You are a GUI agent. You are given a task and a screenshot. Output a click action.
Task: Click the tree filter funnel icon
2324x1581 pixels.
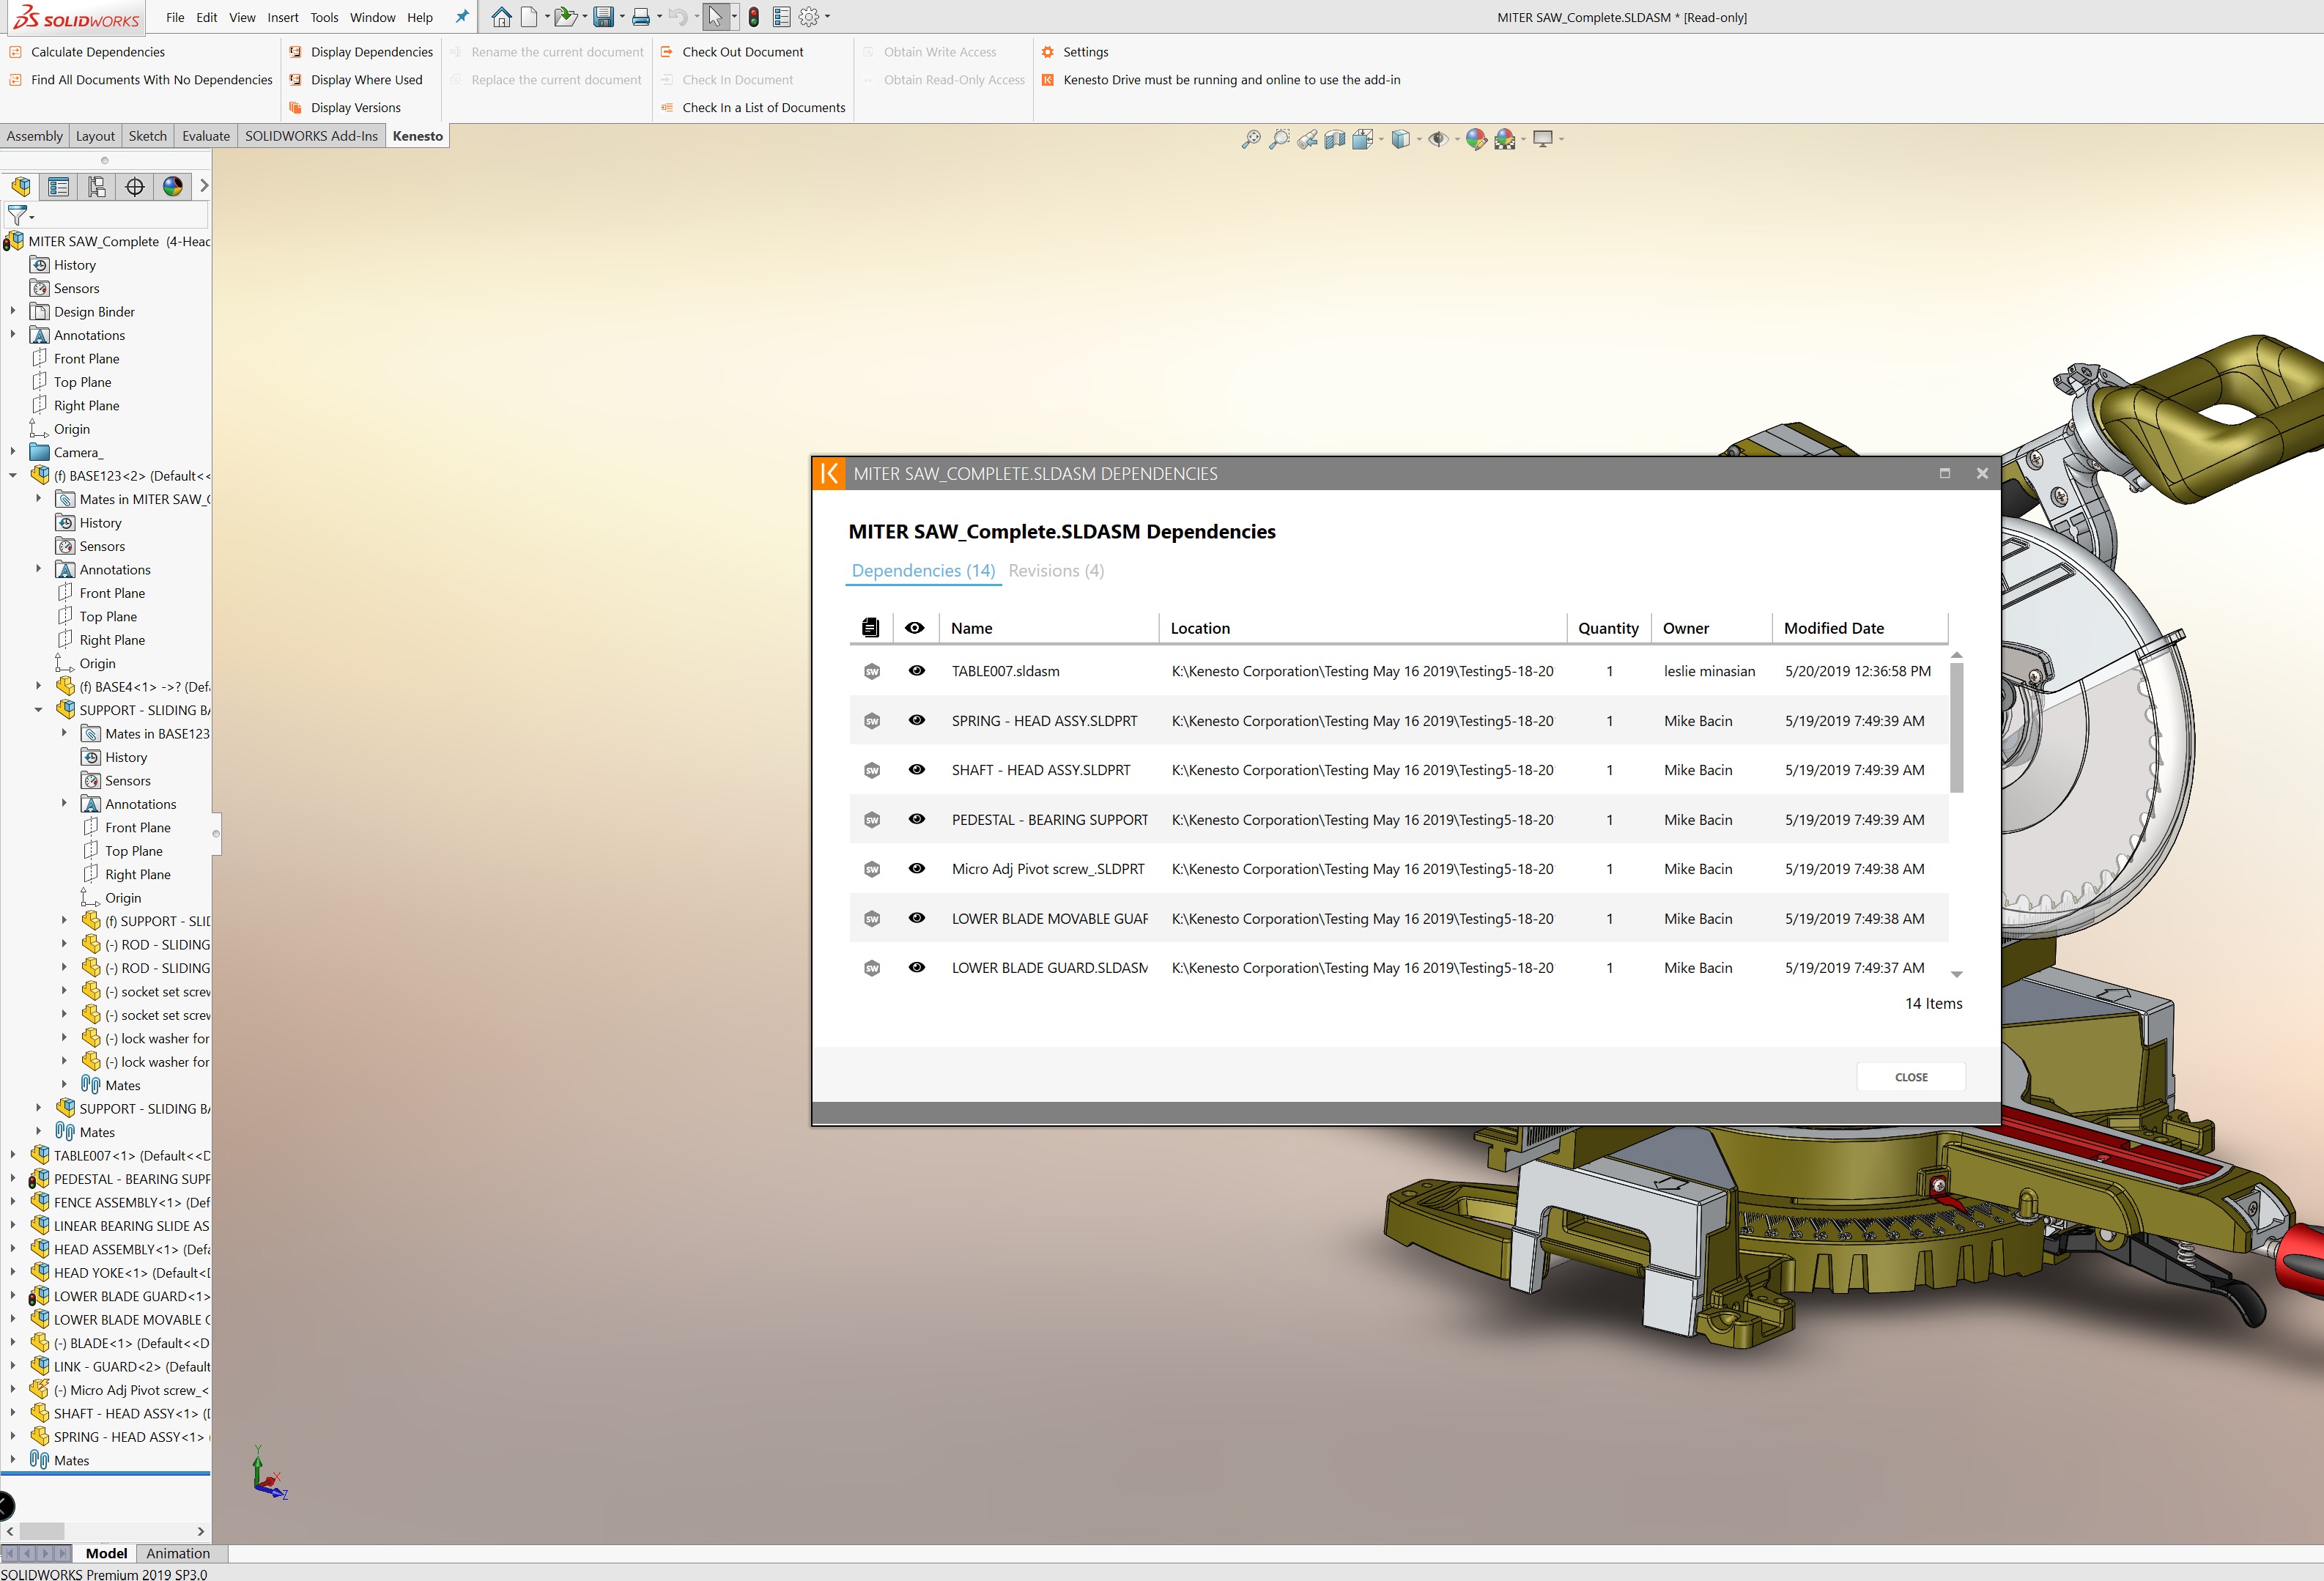pyautogui.click(x=16, y=215)
